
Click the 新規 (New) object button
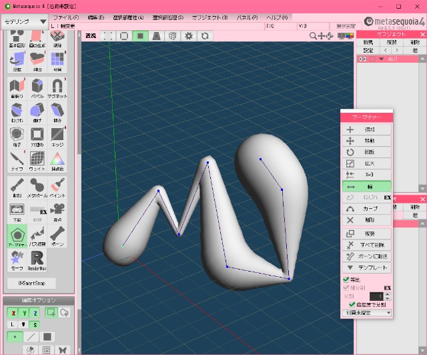coord(368,42)
